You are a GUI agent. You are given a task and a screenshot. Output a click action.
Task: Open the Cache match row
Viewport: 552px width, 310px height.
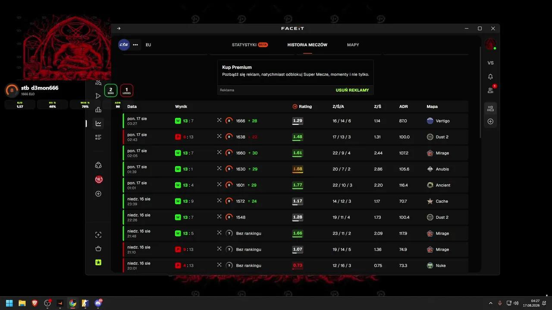pos(295,201)
